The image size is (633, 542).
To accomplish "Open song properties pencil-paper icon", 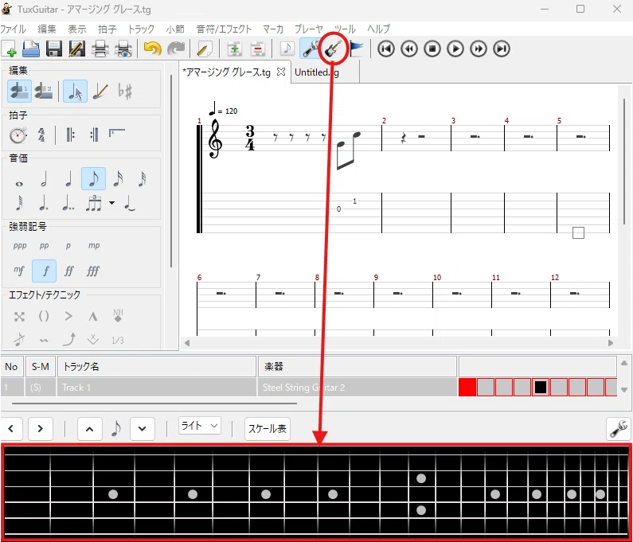I will coord(205,49).
